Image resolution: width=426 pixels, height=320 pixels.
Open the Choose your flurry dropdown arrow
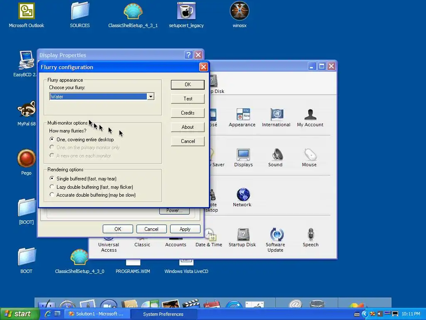[x=151, y=97]
